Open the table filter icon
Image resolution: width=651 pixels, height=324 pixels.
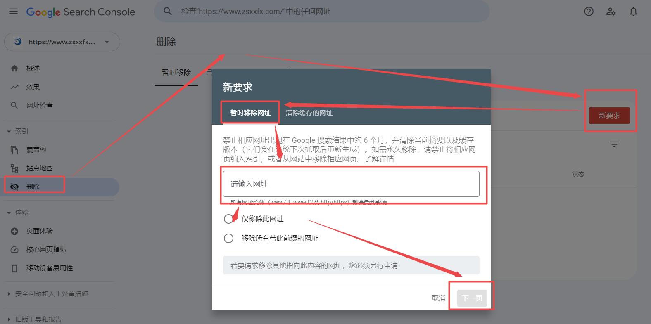[x=614, y=144]
